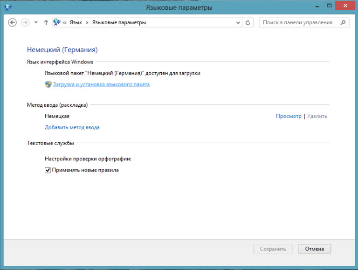Open the recent pages dropdown arrow
The height and width of the screenshot is (270, 358).
(x=36, y=22)
